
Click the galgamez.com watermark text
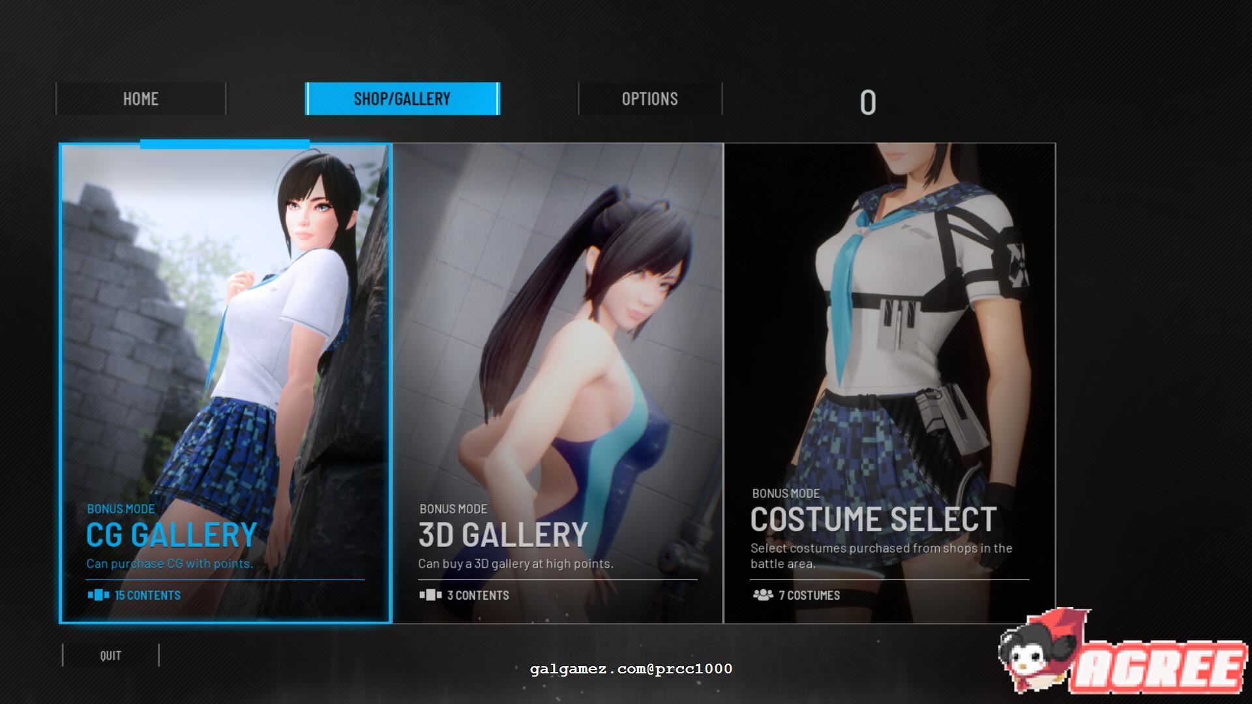coord(631,669)
